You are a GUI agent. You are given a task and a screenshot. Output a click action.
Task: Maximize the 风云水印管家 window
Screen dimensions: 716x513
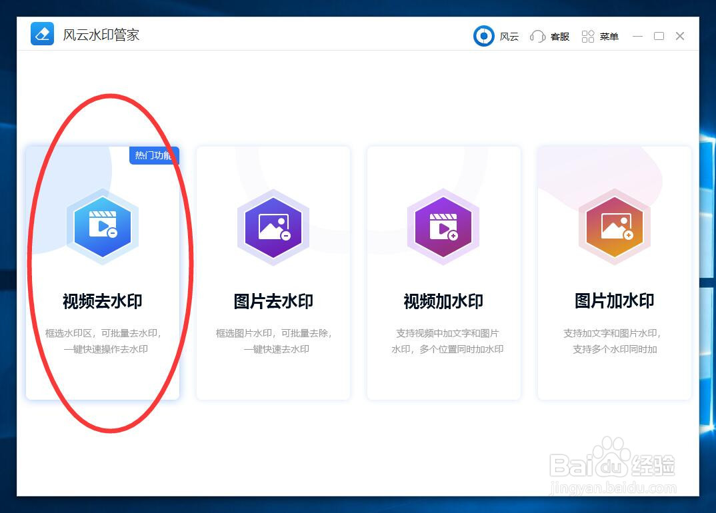pos(659,36)
